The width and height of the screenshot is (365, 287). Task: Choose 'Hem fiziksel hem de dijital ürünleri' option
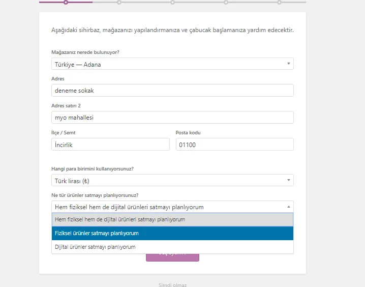tap(172, 220)
